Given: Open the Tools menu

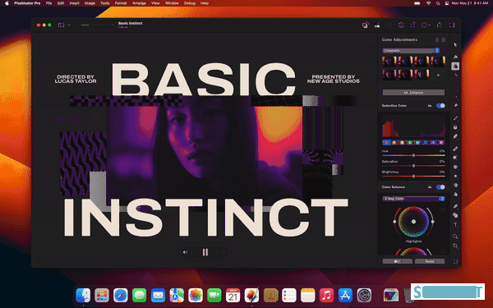Looking at the screenshot, I should (x=104, y=3).
